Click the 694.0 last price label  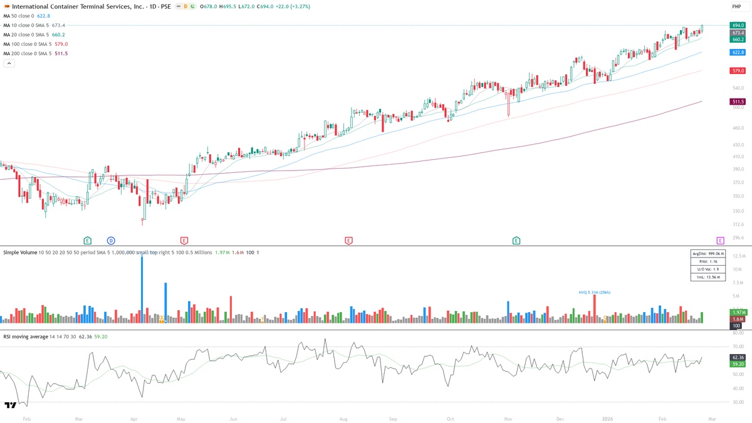pyautogui.click(x=737, y=25)
